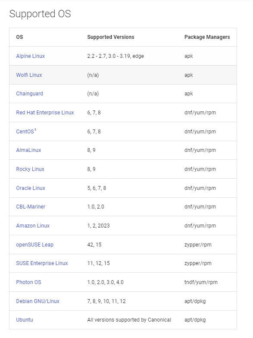
Task: Open the CentOS link
Action: pos(25,132)
